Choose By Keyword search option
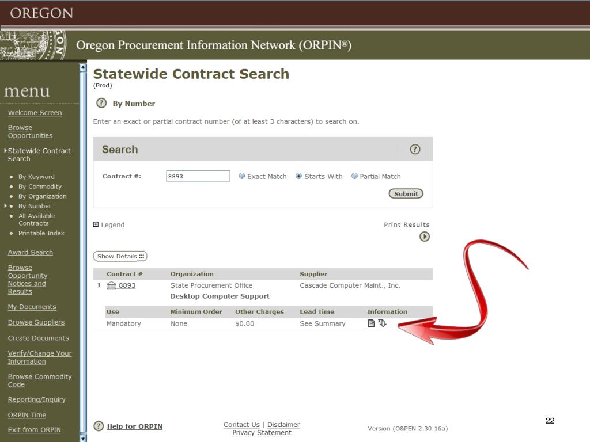 click(36, 177)
